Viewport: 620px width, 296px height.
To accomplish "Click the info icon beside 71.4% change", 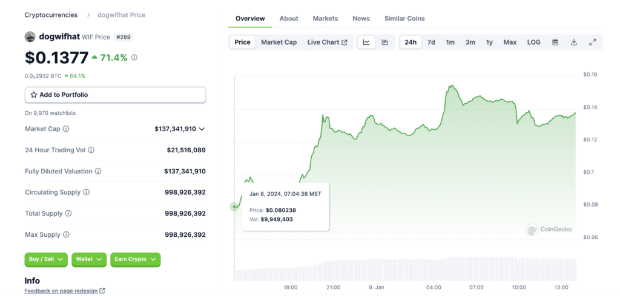I will click(x=134, y=57).
